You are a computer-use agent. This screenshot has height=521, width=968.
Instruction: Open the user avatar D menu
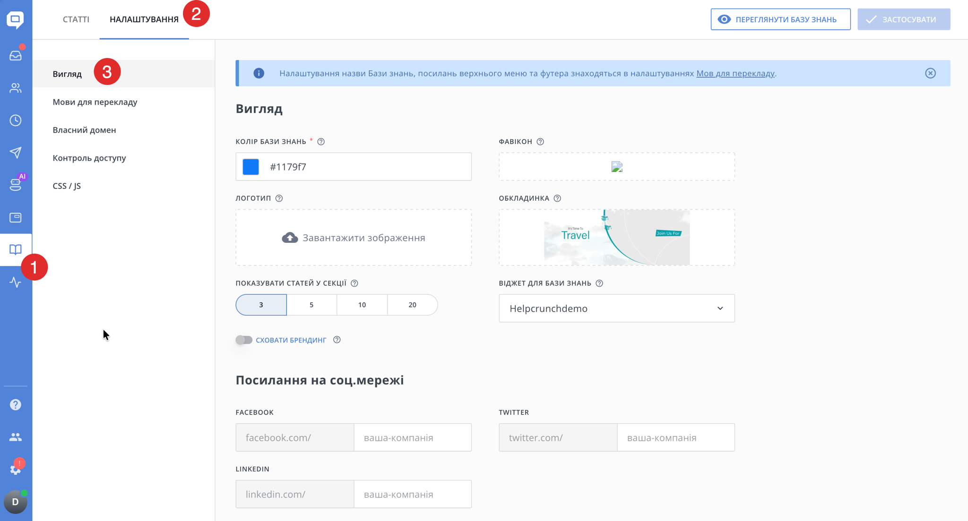(x=16, y=502)
